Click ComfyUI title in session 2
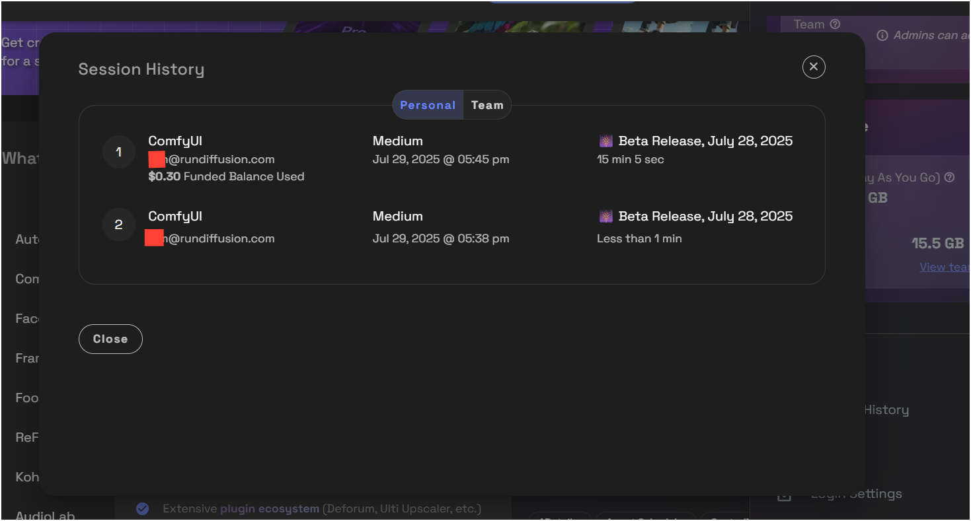This screenshot has height=521, width=971. point(175,217)
